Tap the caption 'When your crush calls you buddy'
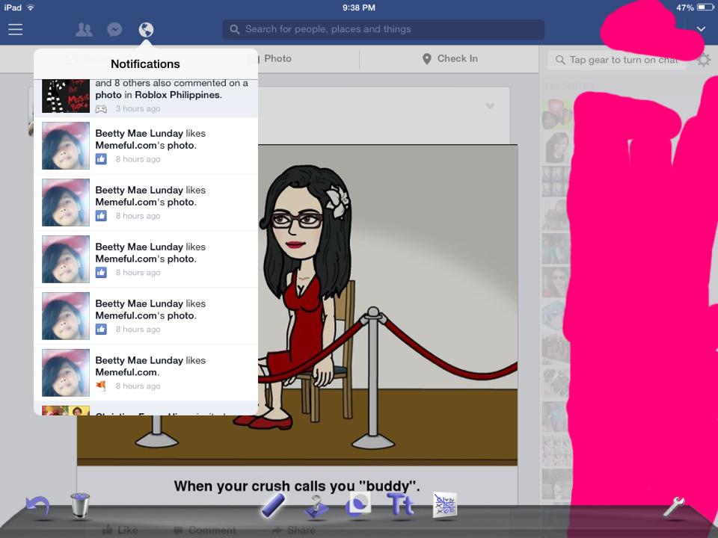Image resolution: width=718 pixels, height=538 pixels. 297,486
